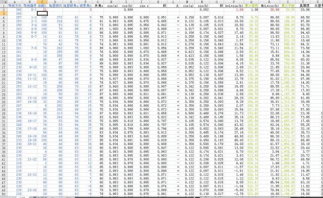Click cell B49 containing '23-24'
The height and width of the screenshot is (198, 323).
point(30,190)
